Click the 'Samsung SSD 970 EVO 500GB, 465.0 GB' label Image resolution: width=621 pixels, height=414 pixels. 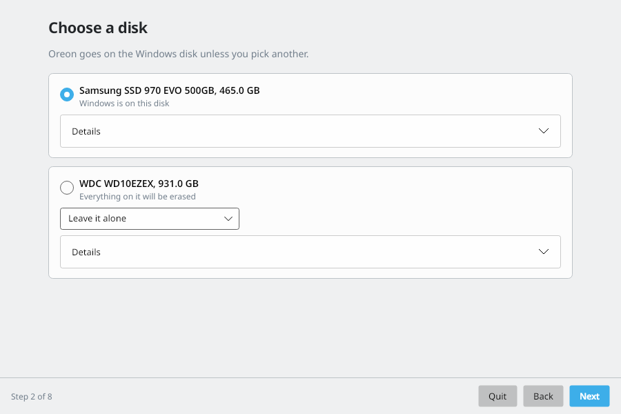click(x=170, y=90)
